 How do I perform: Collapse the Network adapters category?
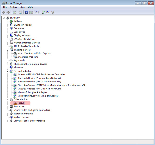8,71
